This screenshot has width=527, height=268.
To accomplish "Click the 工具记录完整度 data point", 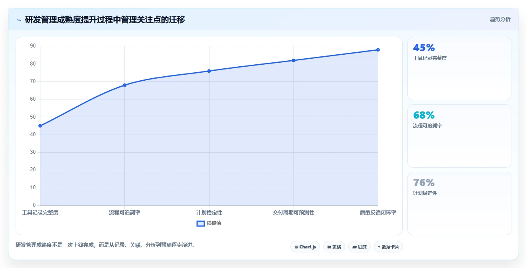I will point(40,126).
